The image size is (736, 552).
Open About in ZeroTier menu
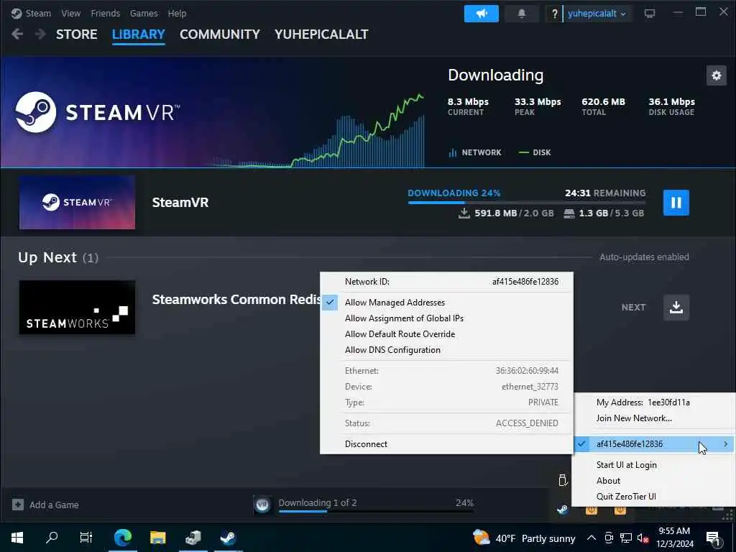pyautogui.click(x=653, y=481)
